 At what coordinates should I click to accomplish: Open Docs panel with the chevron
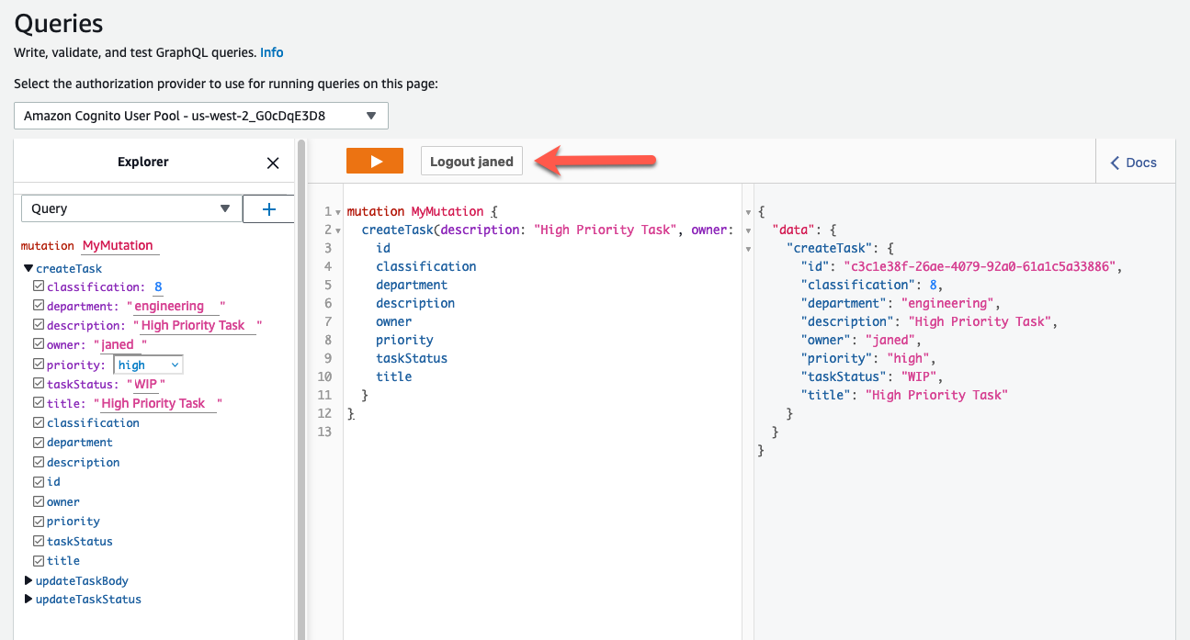tap(1134, 163)
